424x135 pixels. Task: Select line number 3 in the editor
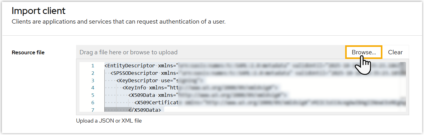coord(93,81)
